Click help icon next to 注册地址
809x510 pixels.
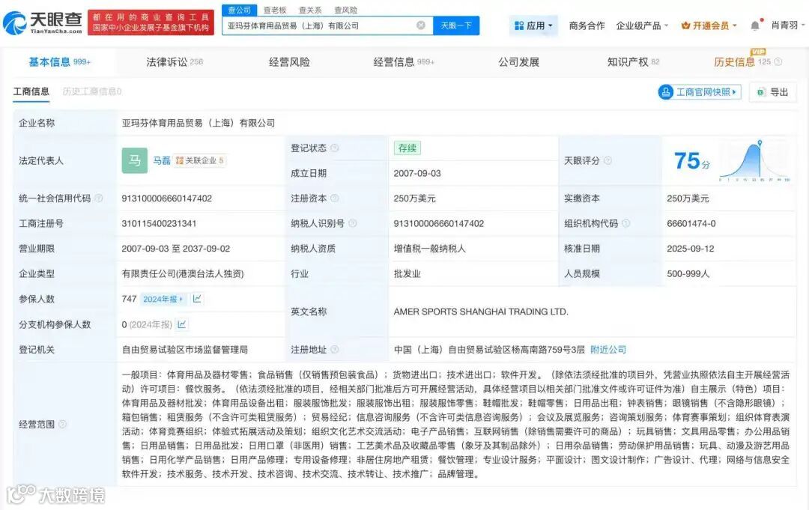(x=334, y=349)
